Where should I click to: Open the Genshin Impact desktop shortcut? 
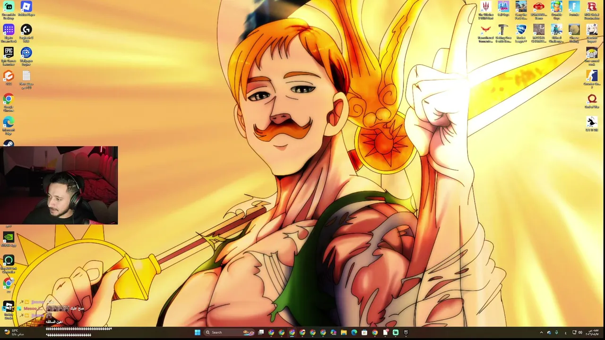click(592, 34)
